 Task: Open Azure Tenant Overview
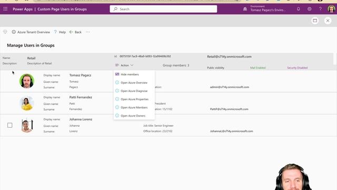pyautogui.click(x=31, y=32)
